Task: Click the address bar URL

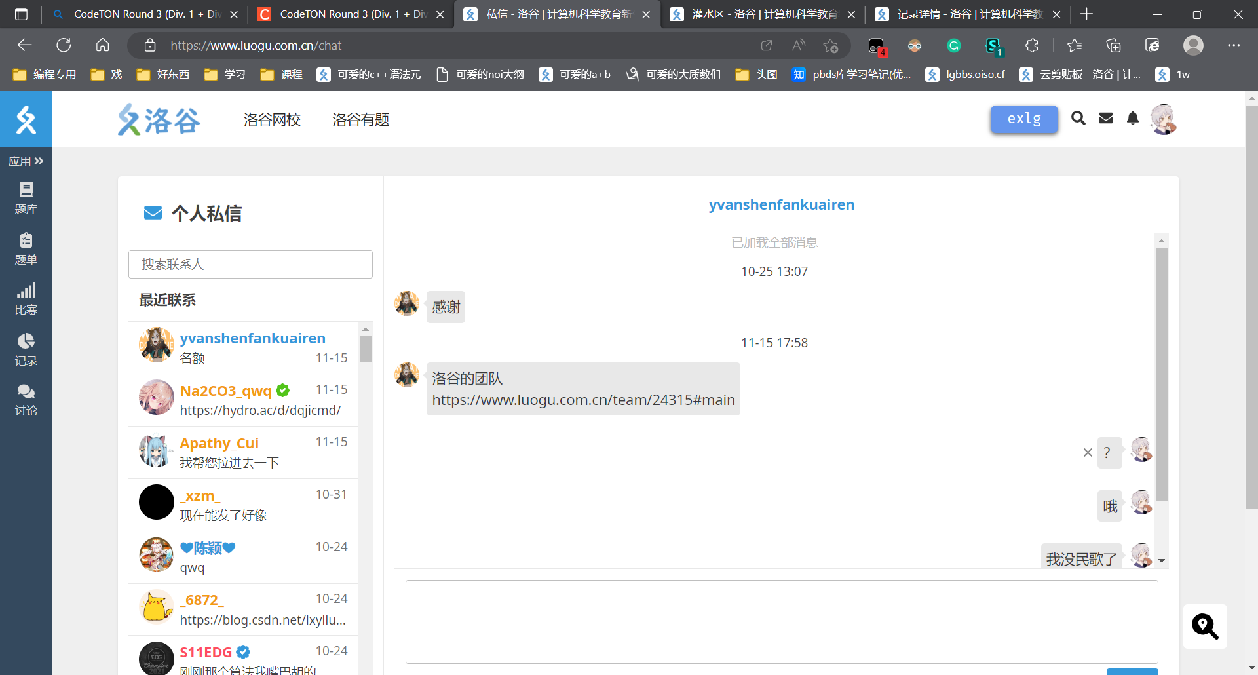Action: (x=256, y=46)
